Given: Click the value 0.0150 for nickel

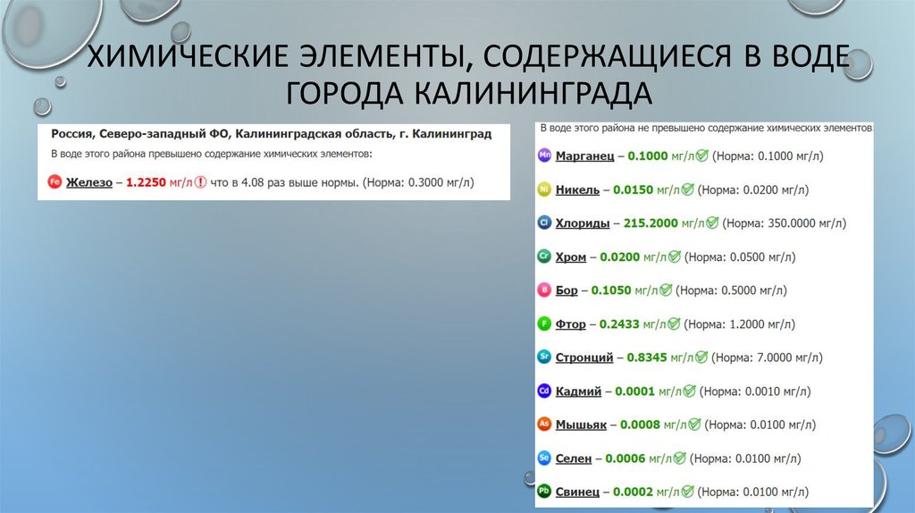Looking at the screenshot, I should [x=634, y=189].
